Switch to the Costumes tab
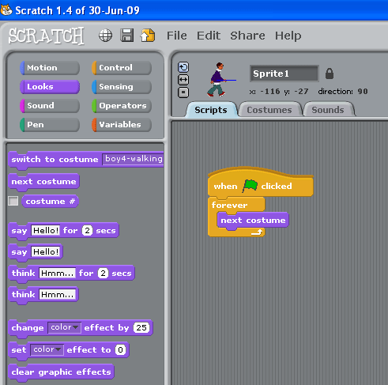This screenshot has width=388, height=385. (269, 110)
